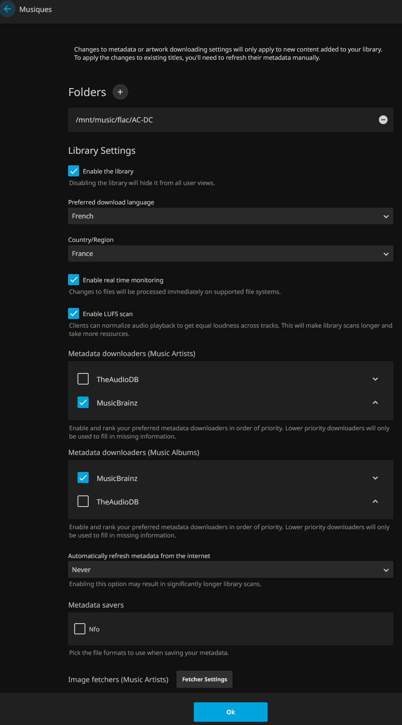This screenshot has width=402, height=725.
Task: Uncheck Enable LUFS scan
Action: pyautogui.click(x=74, y=314)
